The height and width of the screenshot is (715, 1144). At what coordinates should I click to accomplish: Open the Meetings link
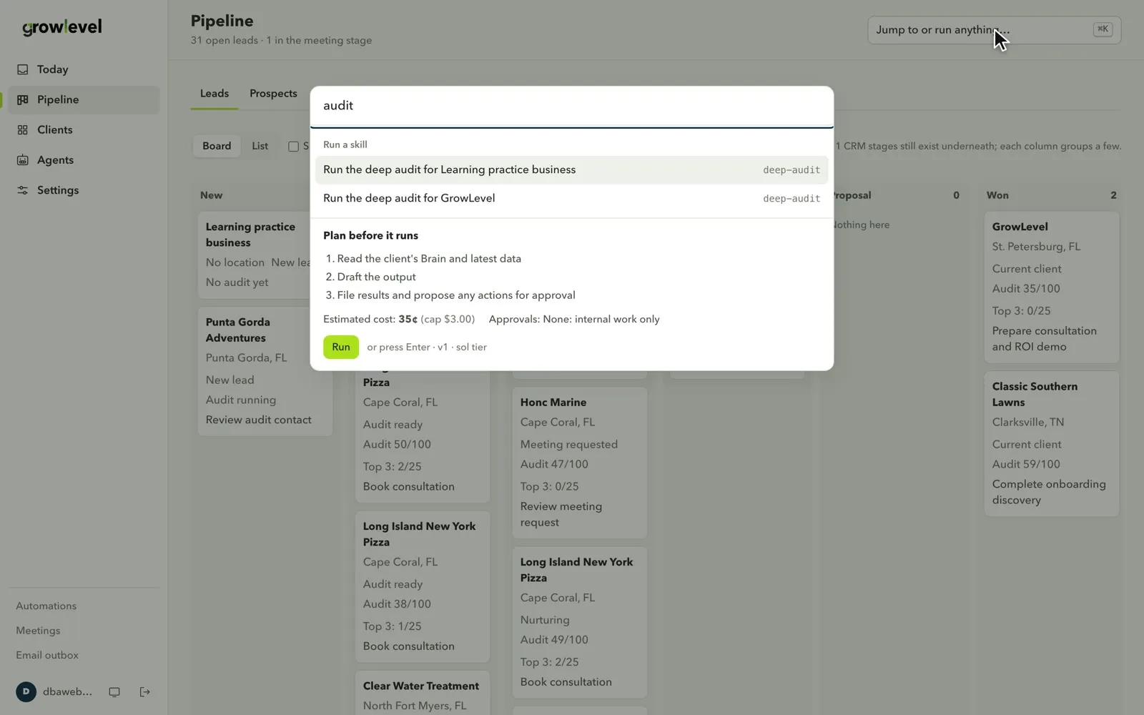[38, 631]
